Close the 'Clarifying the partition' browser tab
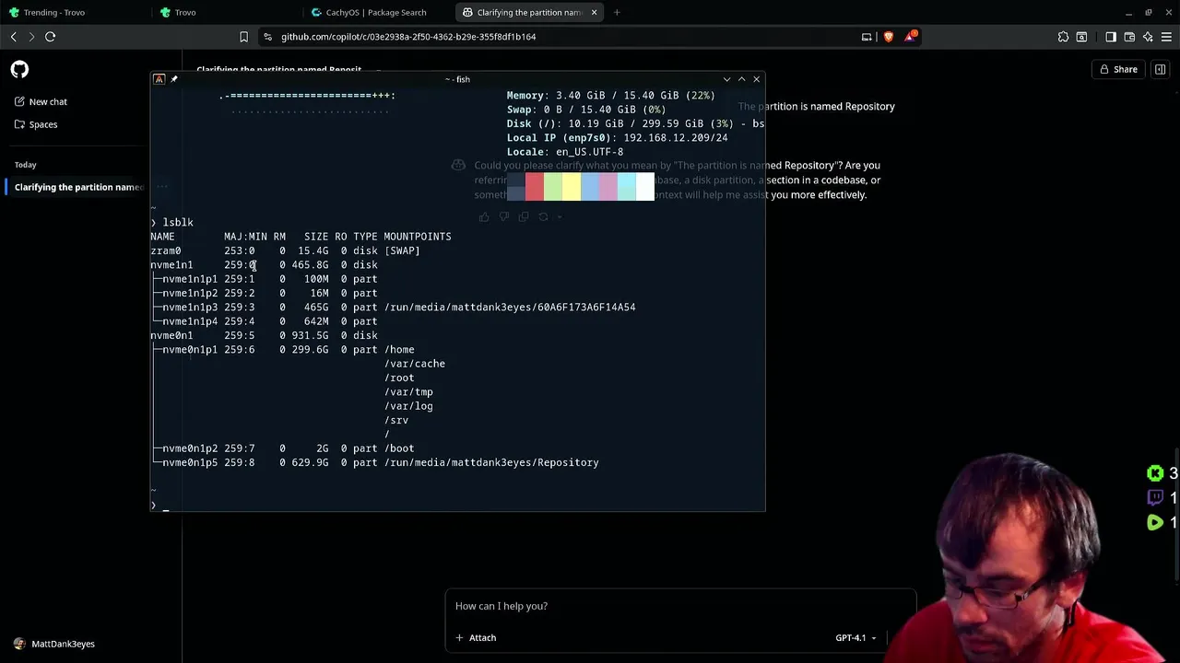This screenshot has width=1180, height=663. pyautogui.click(x=594, y=12)
